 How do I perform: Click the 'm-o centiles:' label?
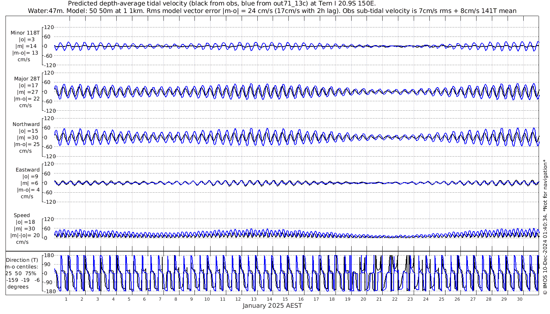(22, 267)
